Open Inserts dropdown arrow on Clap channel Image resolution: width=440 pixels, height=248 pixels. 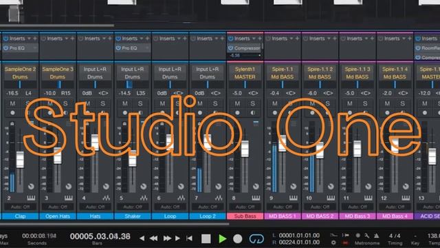(29, 39)
